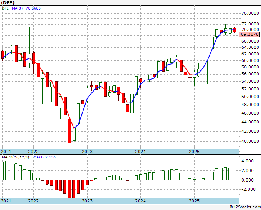Viewport: 261px width, 210px height.
Task: Click the MACD(26,12,9) indicator label
Action: [15, 157]
